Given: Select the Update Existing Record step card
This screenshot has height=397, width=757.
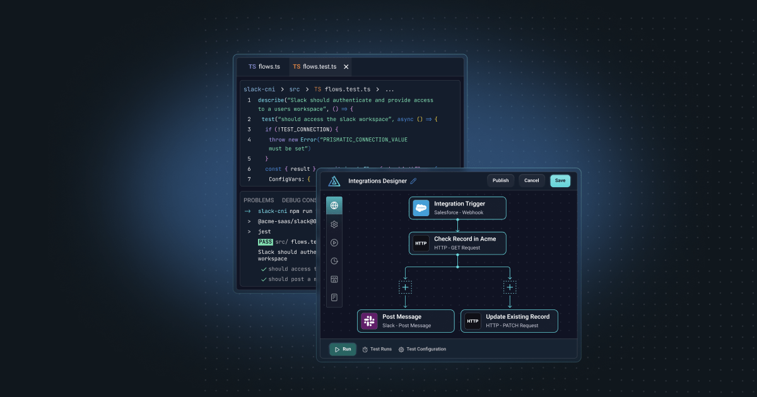Looking at the screenshot, I should point(509,321).
